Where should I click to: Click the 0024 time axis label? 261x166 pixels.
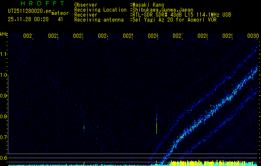[x=103, y=36]
